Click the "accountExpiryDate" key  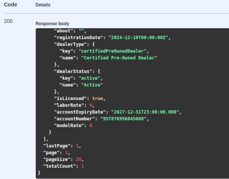pos(80,112)
